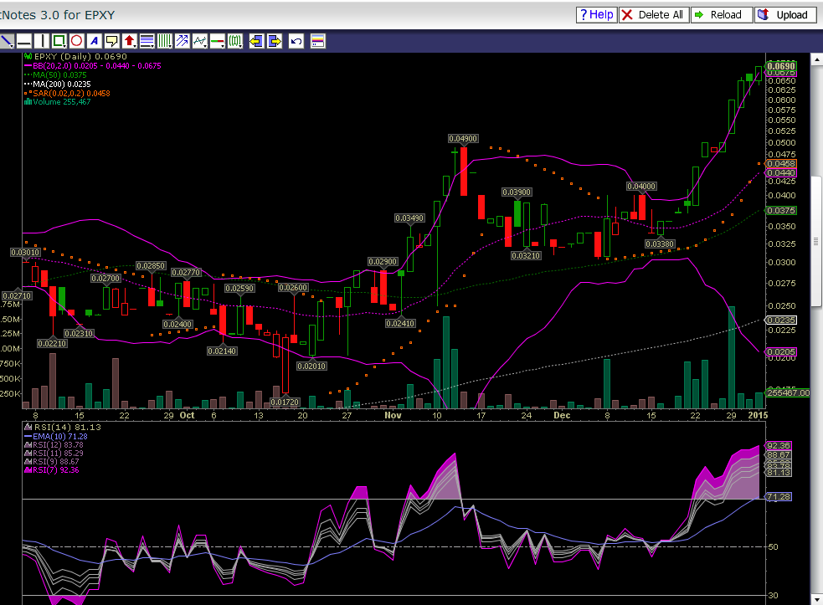Click the 0.0690 last price axis tag

(781, 66)
